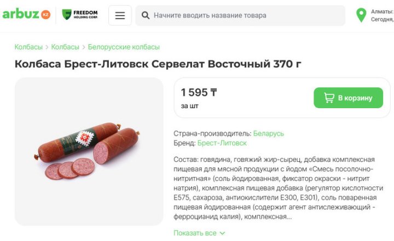Open the Алматы delivery city selector
Screen dimensions: 394x241
tap(382, 11)
